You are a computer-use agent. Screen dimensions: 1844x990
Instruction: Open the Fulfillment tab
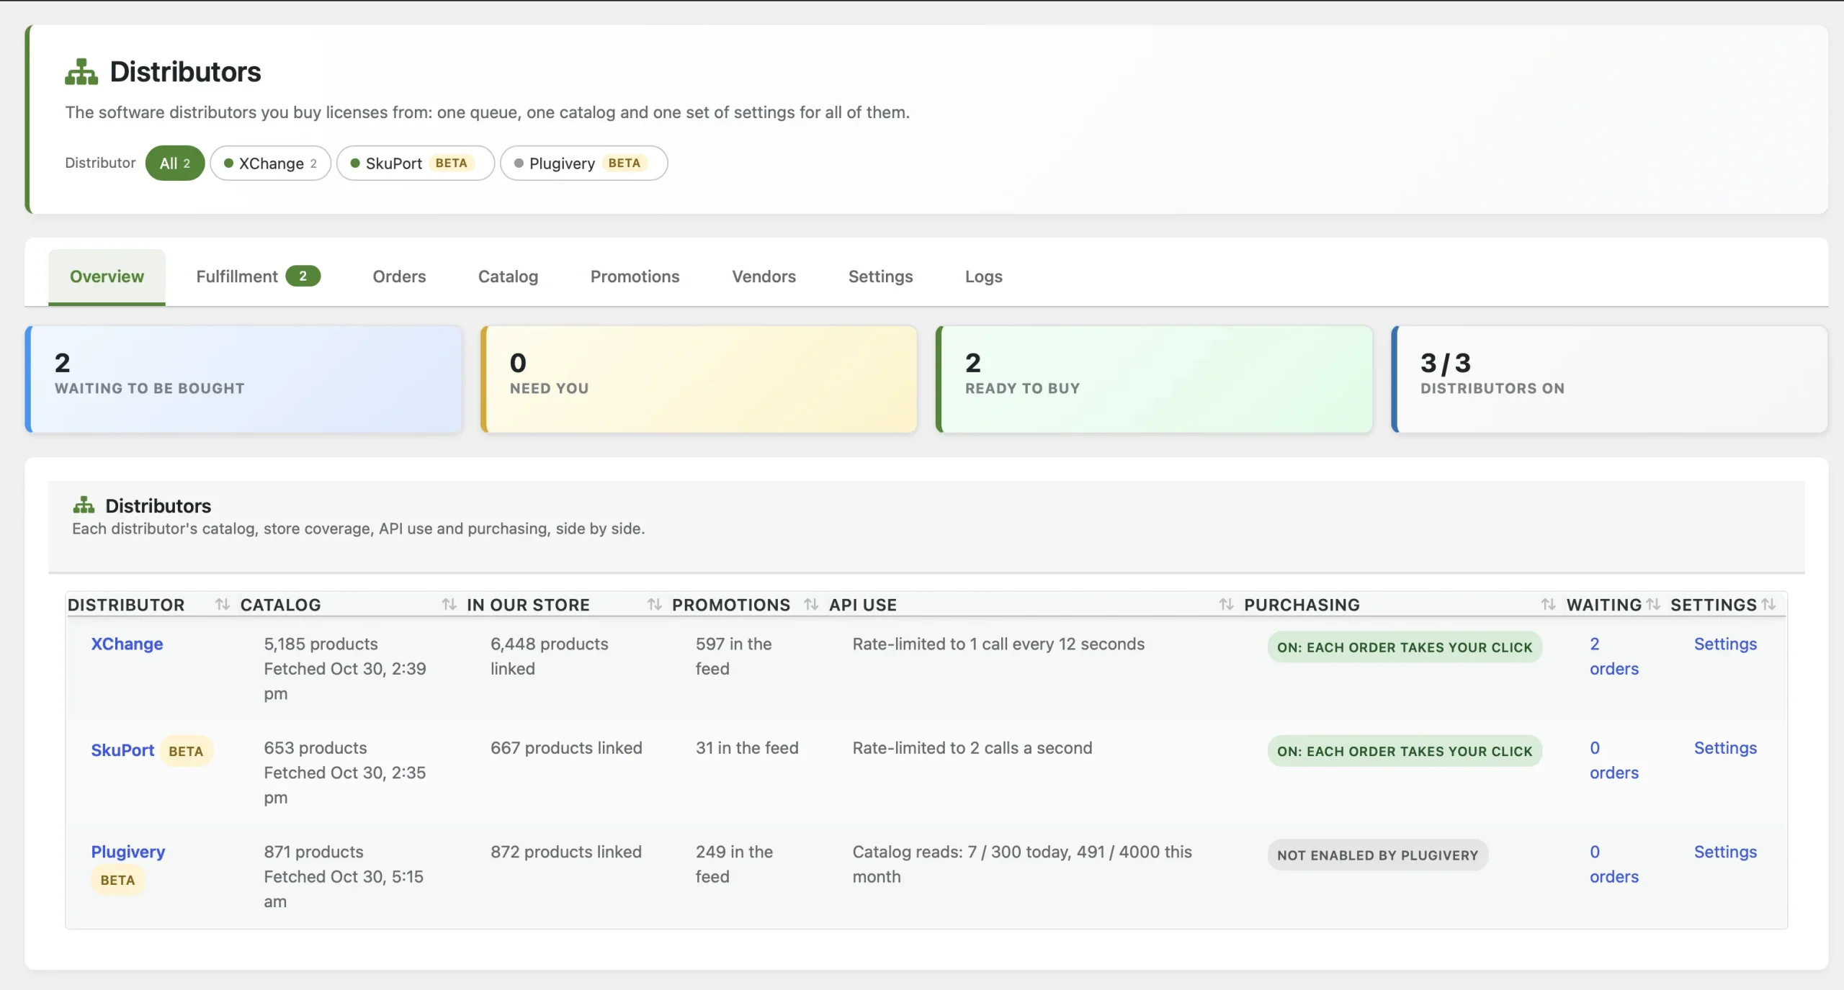[258, 276]
